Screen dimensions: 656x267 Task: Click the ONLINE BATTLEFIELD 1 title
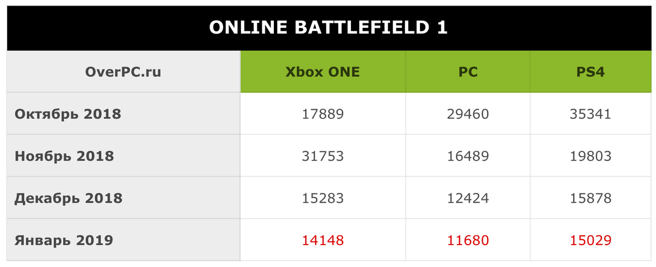[328, 28]
